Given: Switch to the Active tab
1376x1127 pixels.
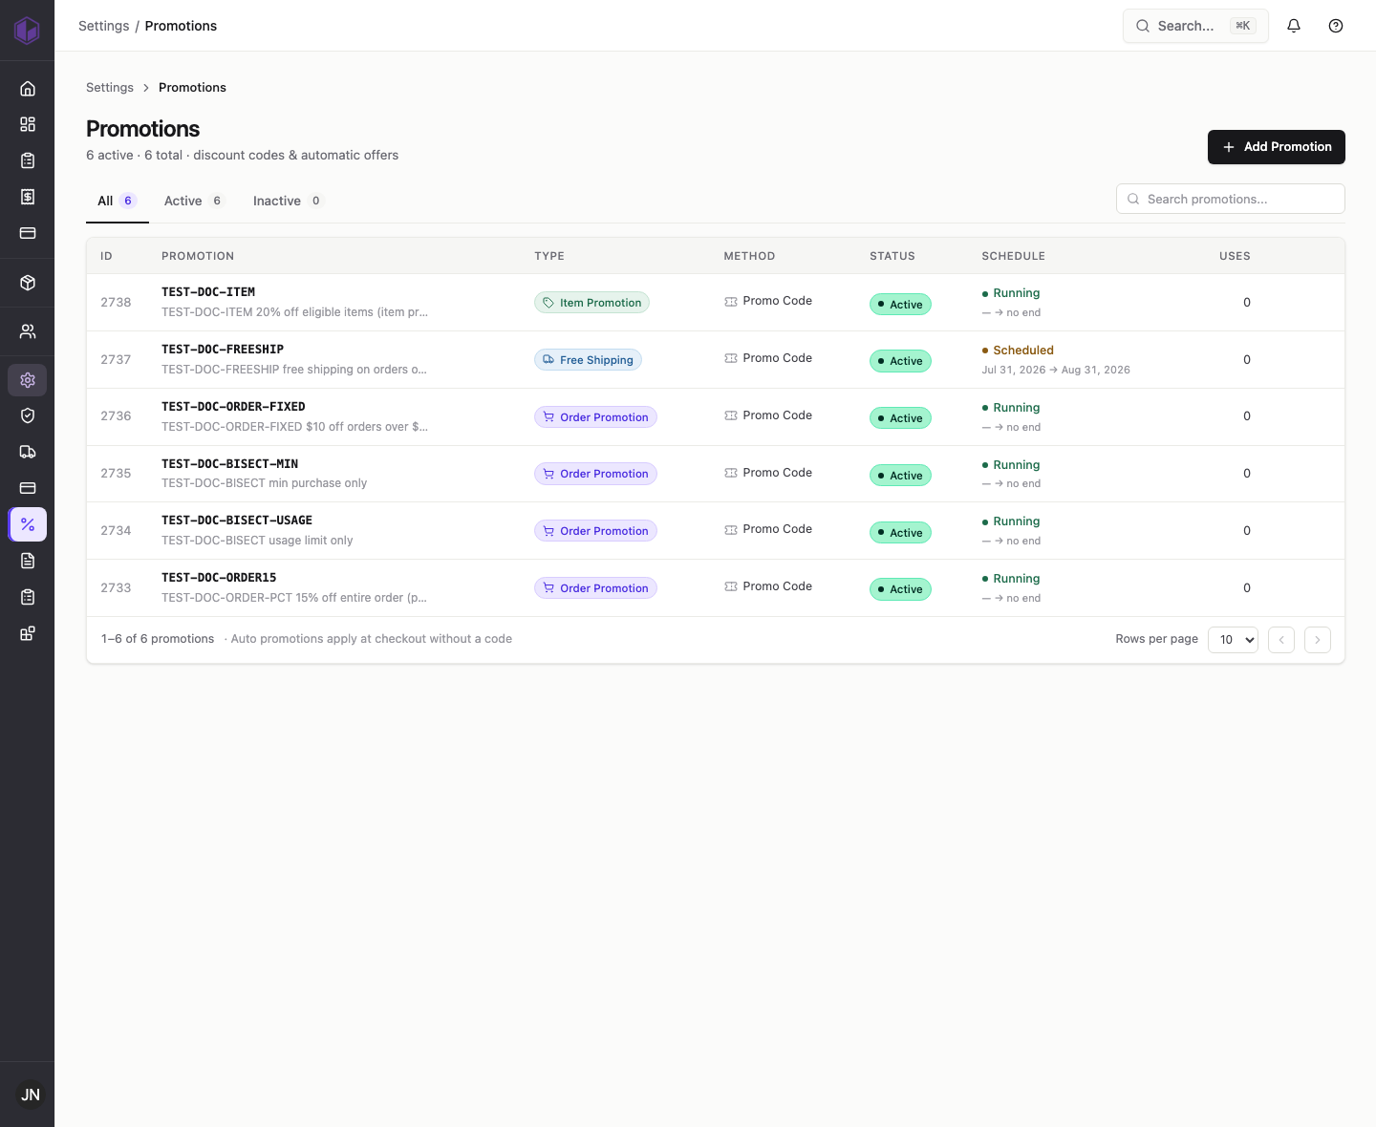Looking at the screenshot, I should (193, 201).
